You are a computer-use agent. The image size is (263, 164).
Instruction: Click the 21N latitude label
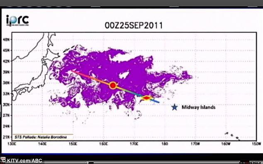pyautogui.click(x=6, y=137)
